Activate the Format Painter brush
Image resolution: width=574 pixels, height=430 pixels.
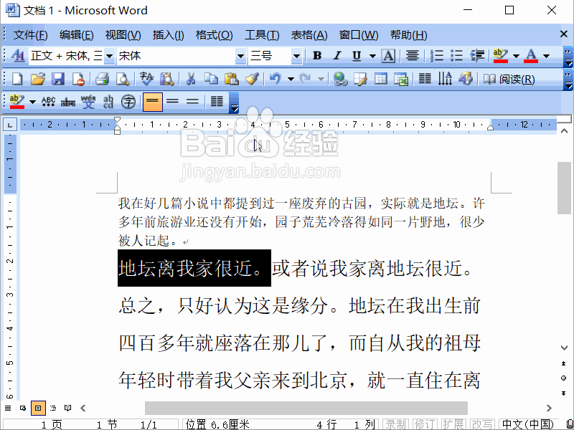click(252, 79)
